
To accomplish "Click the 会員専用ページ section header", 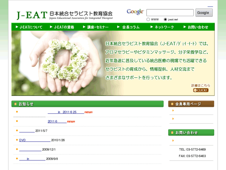I will point(191,104).
